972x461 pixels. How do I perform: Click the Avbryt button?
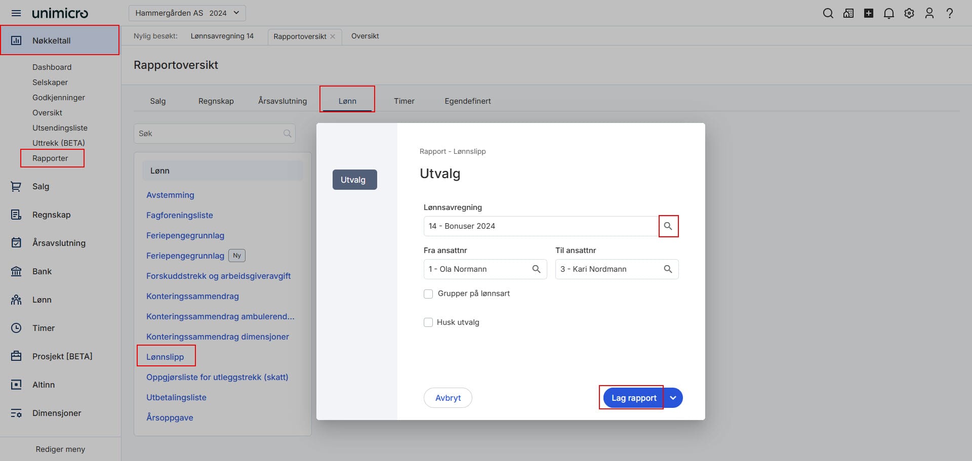448,398
